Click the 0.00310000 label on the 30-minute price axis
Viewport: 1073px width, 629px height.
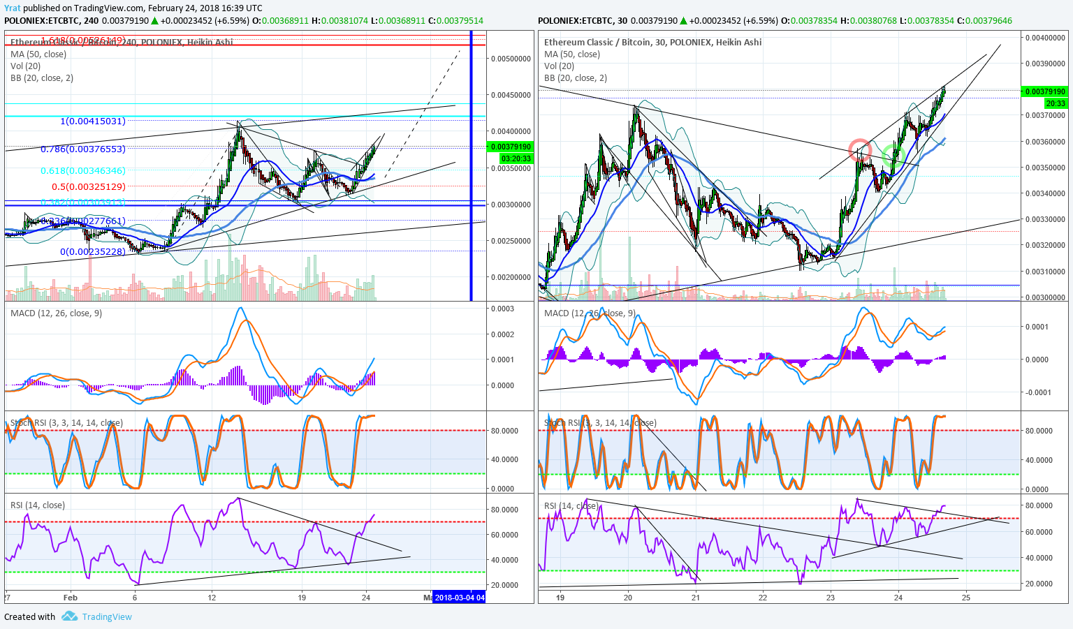tap(1046, 272)
